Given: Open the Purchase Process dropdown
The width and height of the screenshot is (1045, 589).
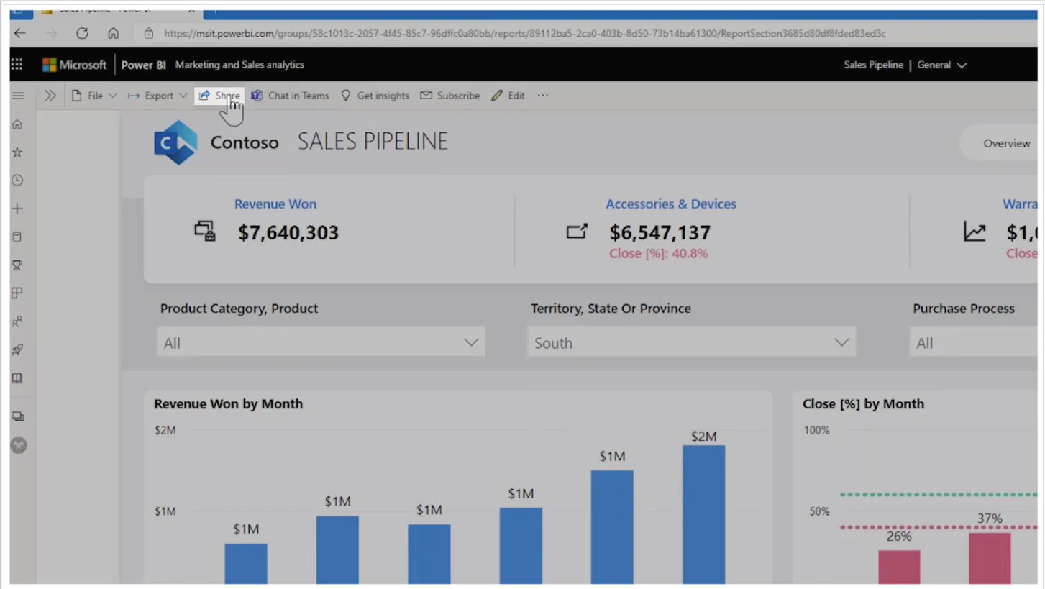Looking at the screenshot, I should pyautogui.click(x=974, y=342).
